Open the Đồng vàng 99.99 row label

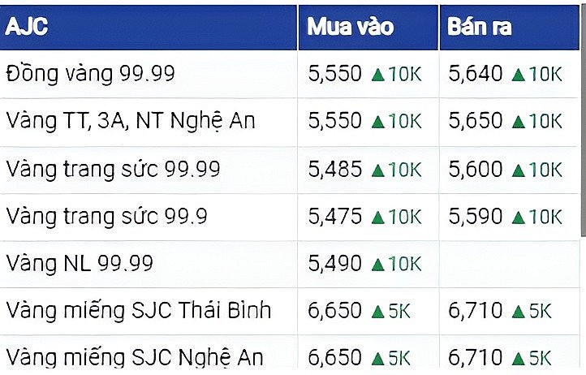coord(90,74)
